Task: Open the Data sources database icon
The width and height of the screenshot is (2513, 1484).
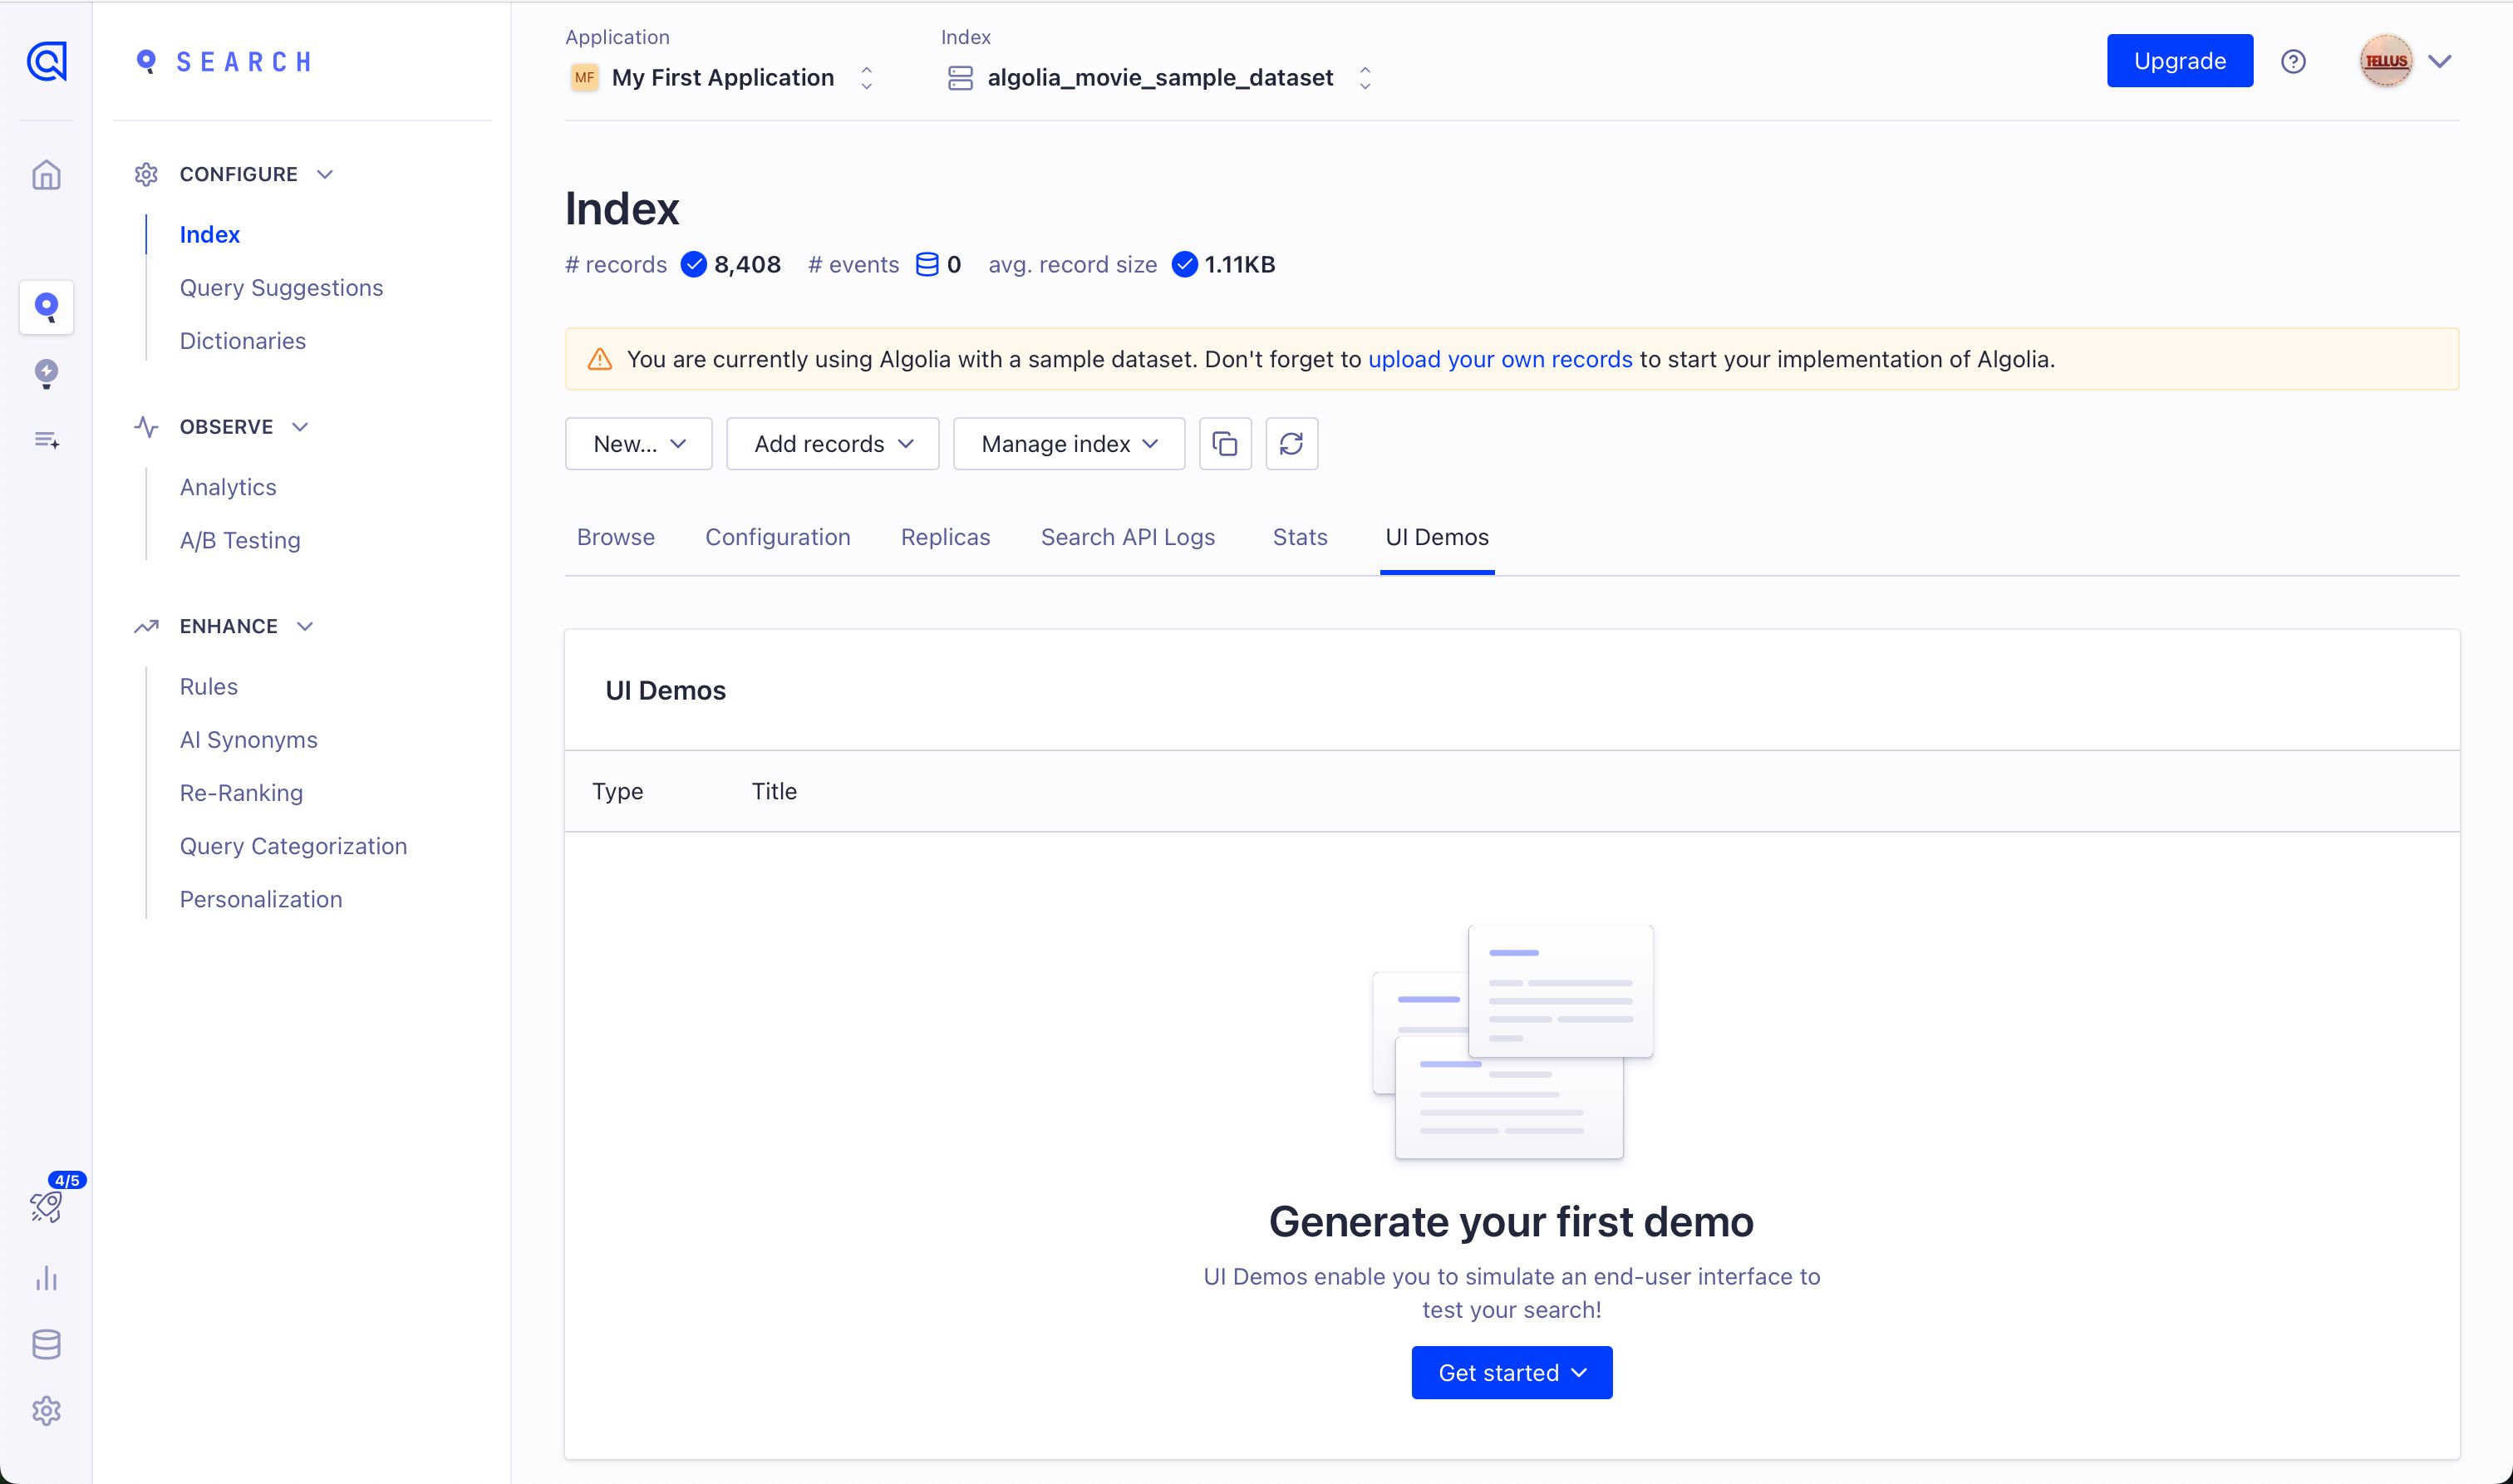Action: coord(46,1344)
